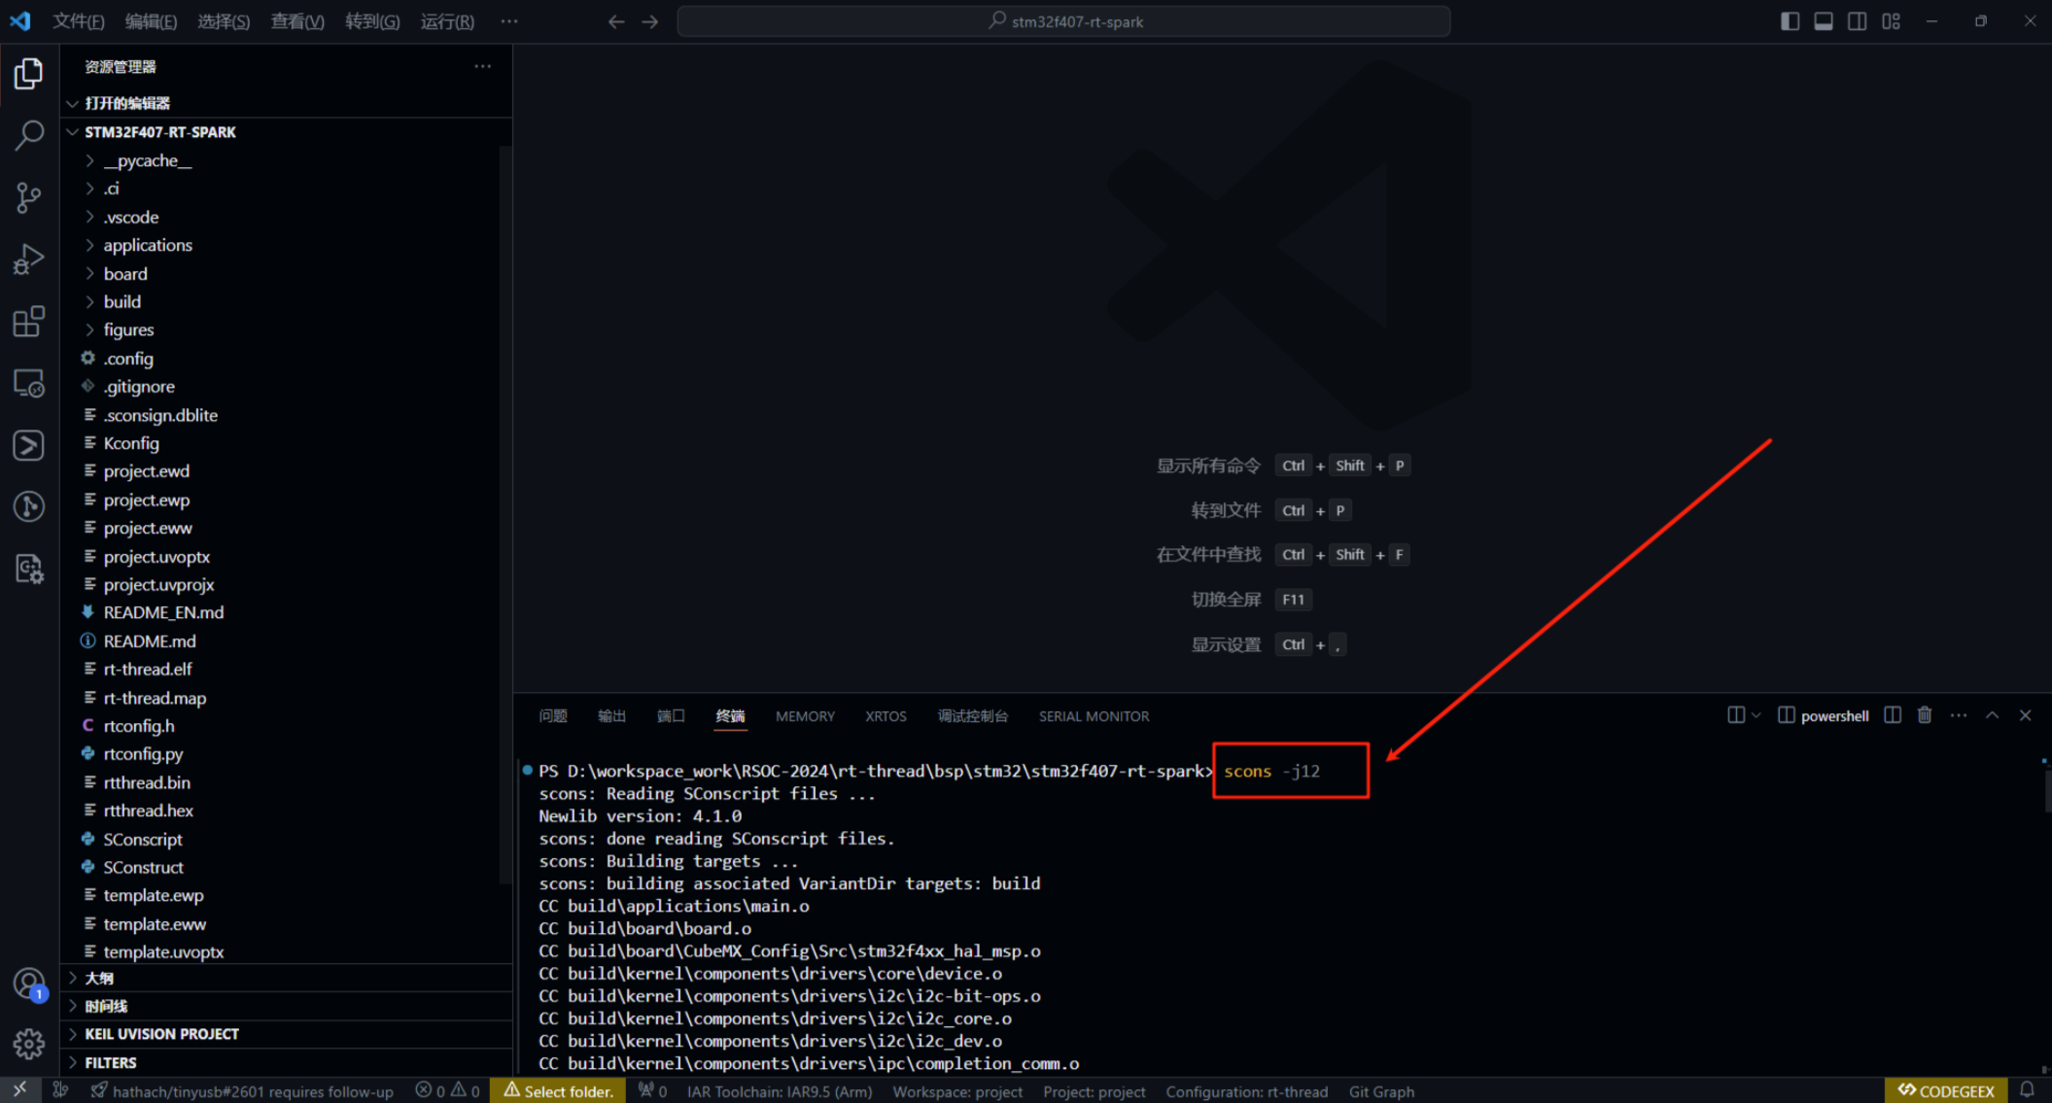Screen dimensions: 2052x1103
Task: Open the Remote Explorer icon
Action: (x=29, y=383)
